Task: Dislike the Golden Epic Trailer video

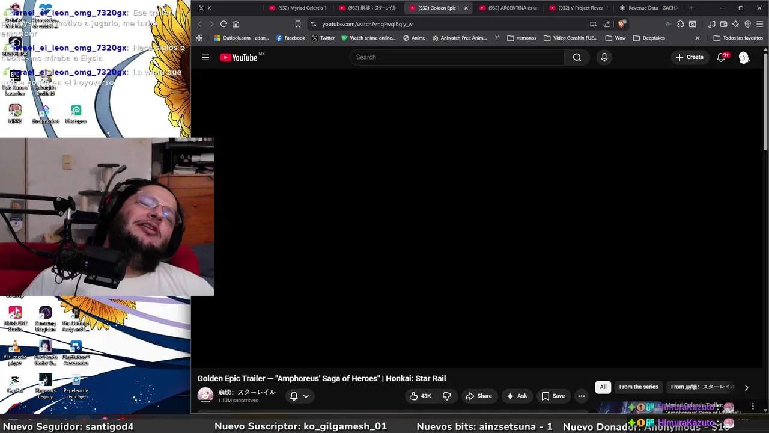Action: click(x=446, y=396)
